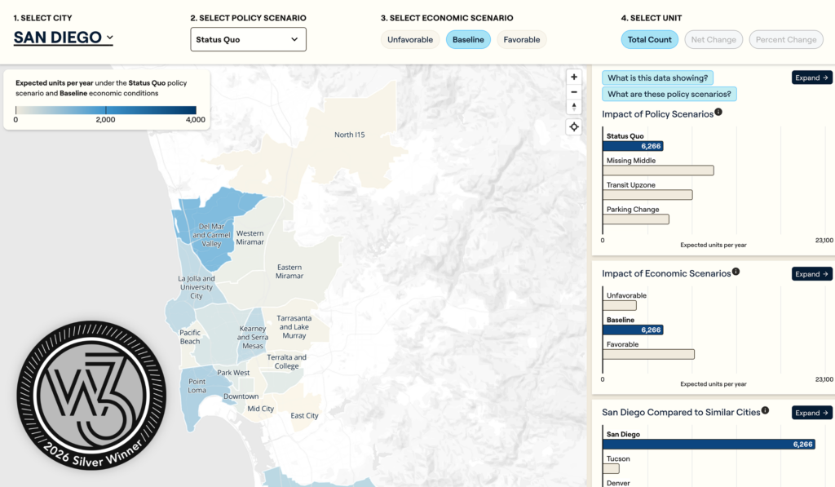This screenshot has height=487, width=835.
Task: Click the Favorable scenario bar
Action: coord(648,354)
